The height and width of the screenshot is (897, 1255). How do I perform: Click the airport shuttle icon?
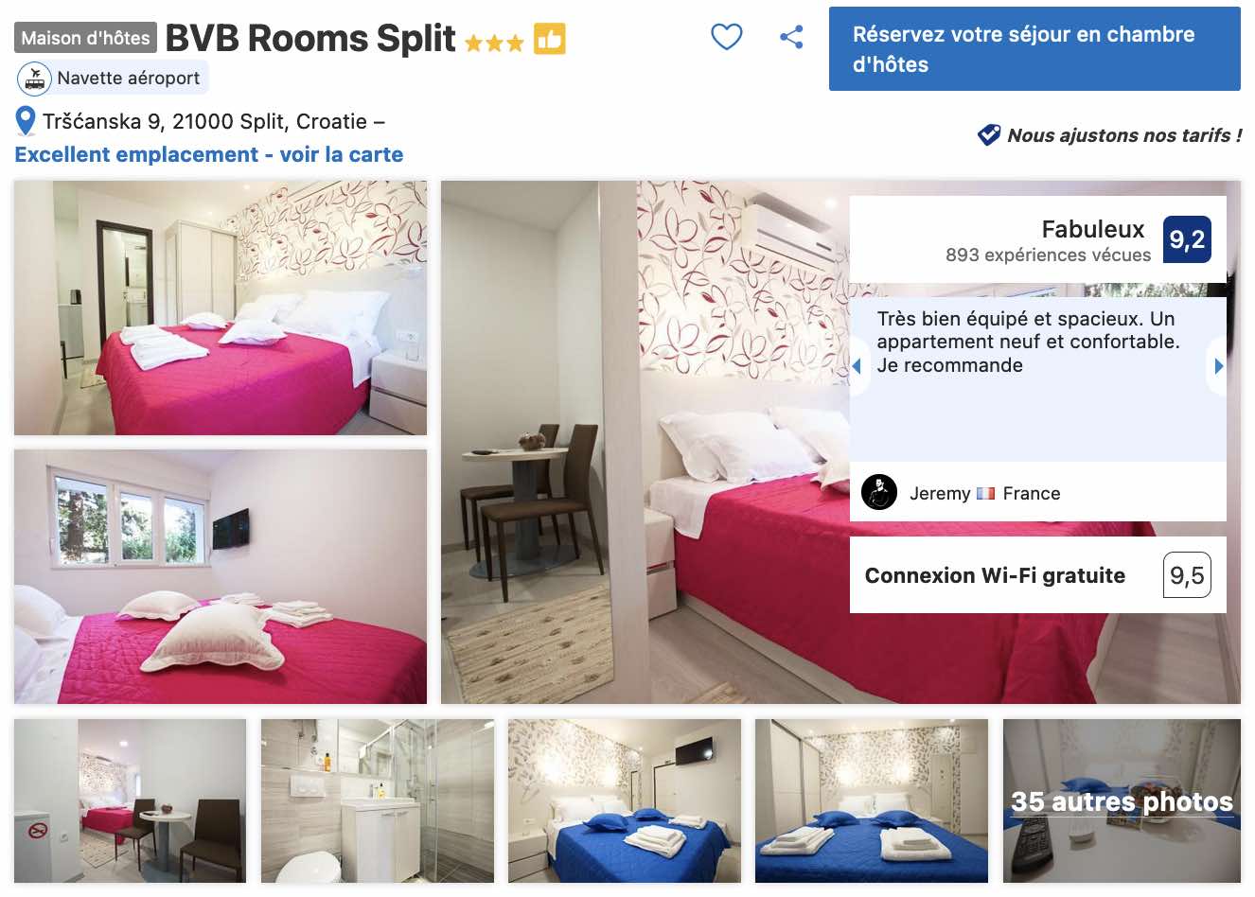point(35,78)
